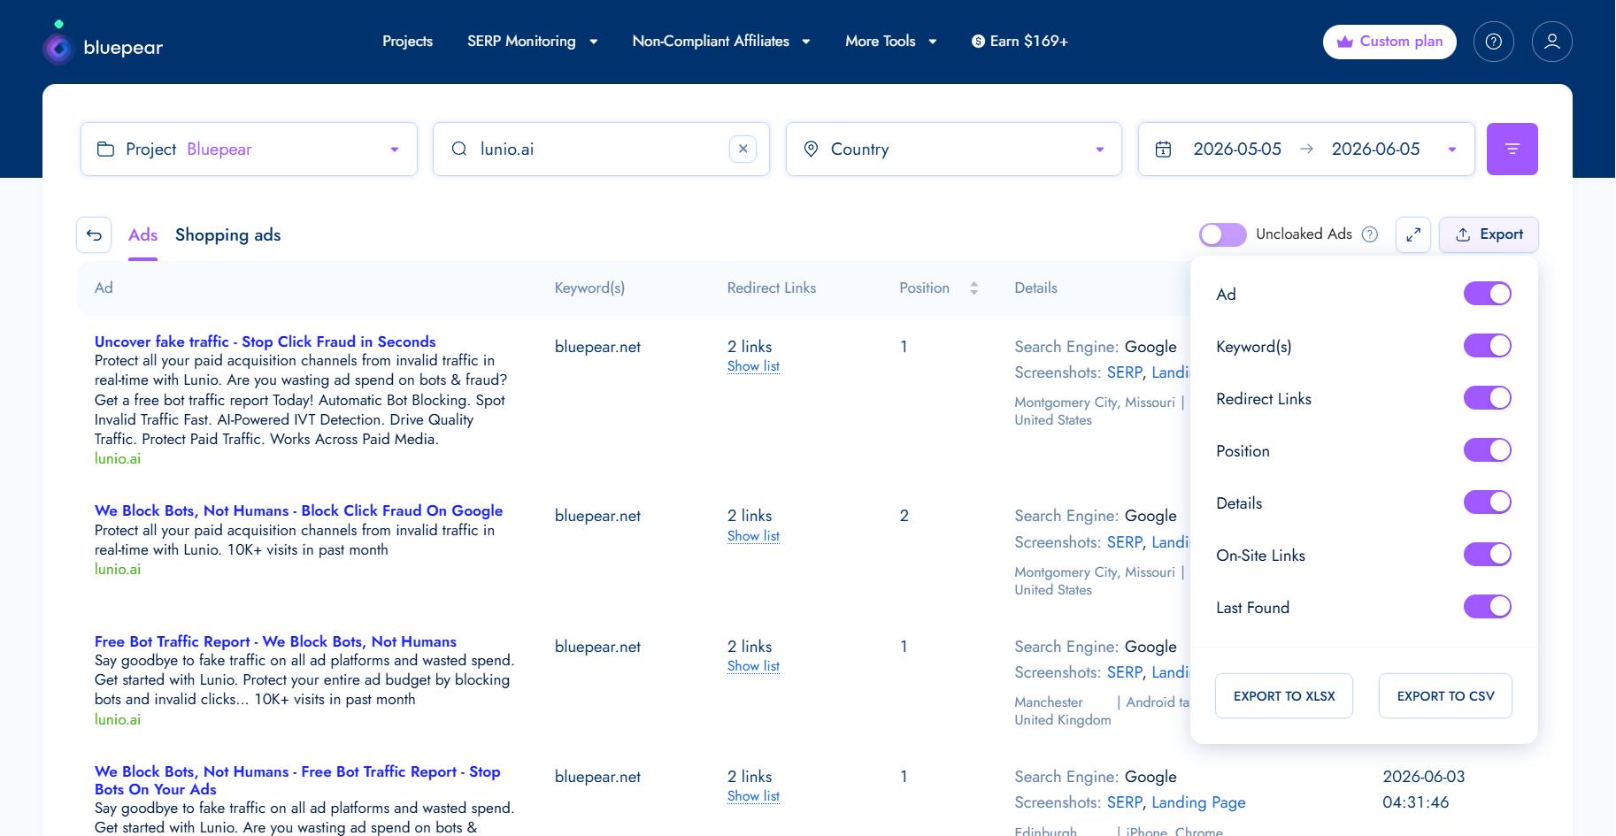Click the 2026-05-05 start date
The image size is (1616, 836).
point(1237,150)
